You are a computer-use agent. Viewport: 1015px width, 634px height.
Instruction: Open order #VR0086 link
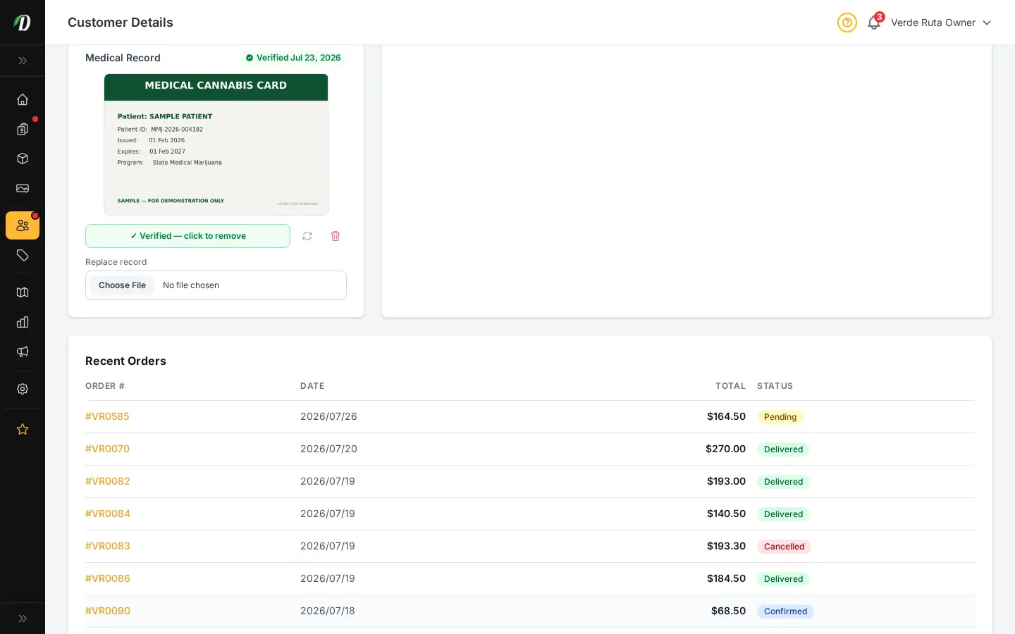pyautogui.click(x=108, y=578)
